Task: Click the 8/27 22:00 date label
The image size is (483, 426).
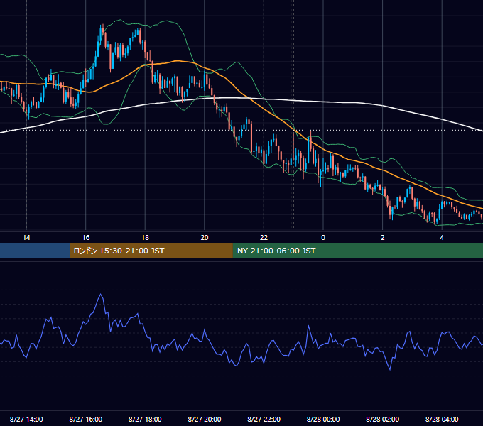Action: click(264, 419)
